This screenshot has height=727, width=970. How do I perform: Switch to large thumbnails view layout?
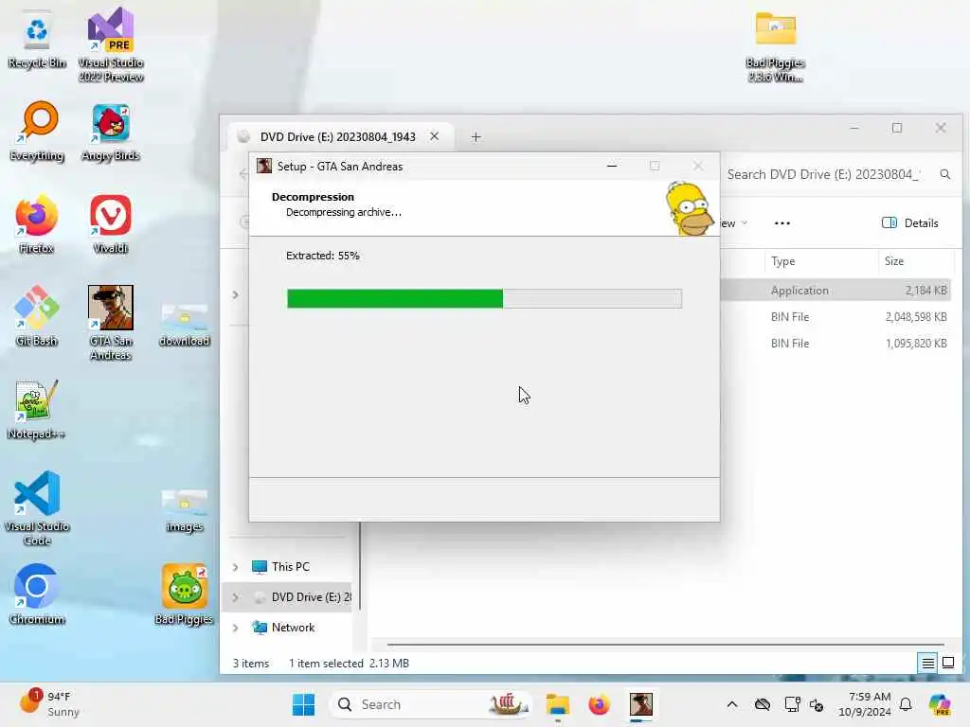pyautogui.click(x=947, y=664)
